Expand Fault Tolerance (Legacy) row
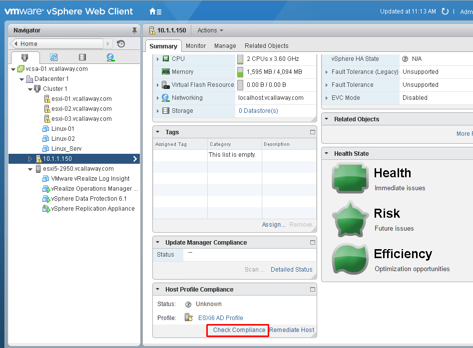473x348 pixels. pos(326,72)
